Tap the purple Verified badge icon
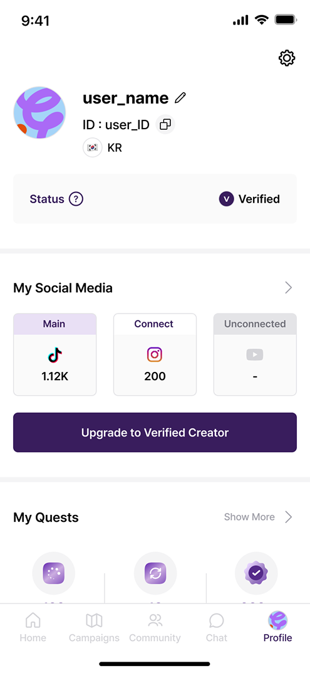 point(226,199)
